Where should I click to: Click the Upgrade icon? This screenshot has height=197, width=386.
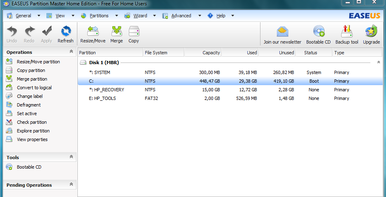[x=372, y=31]
